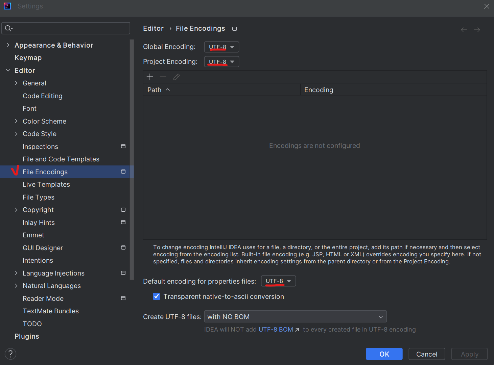Select TextMate Bundles item
Screen dimensions: 494x365
51,311
